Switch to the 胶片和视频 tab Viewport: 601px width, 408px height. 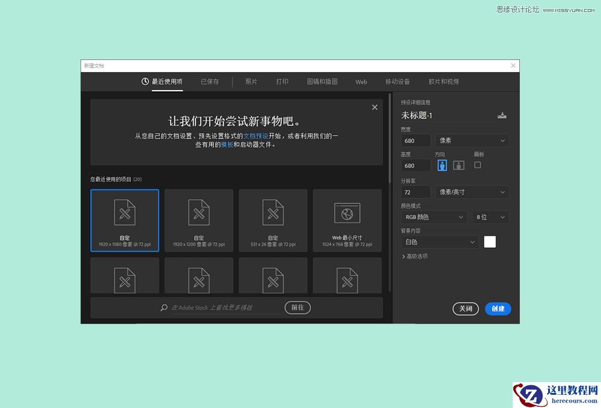444,82
